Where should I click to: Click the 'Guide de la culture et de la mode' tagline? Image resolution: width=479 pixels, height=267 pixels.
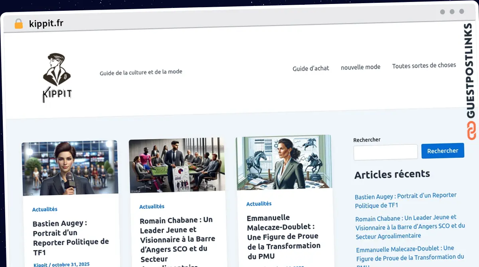point(141,72)
